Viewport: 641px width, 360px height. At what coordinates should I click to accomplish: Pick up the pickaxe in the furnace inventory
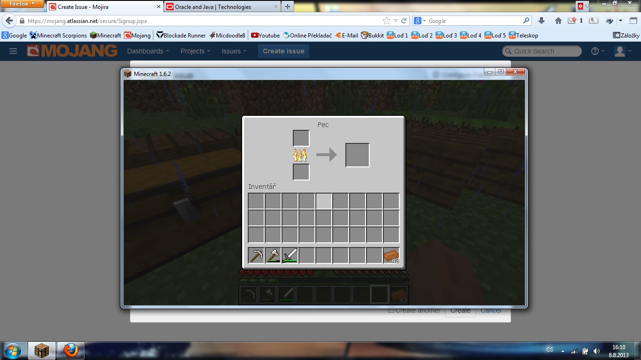[x=257, y=255]
